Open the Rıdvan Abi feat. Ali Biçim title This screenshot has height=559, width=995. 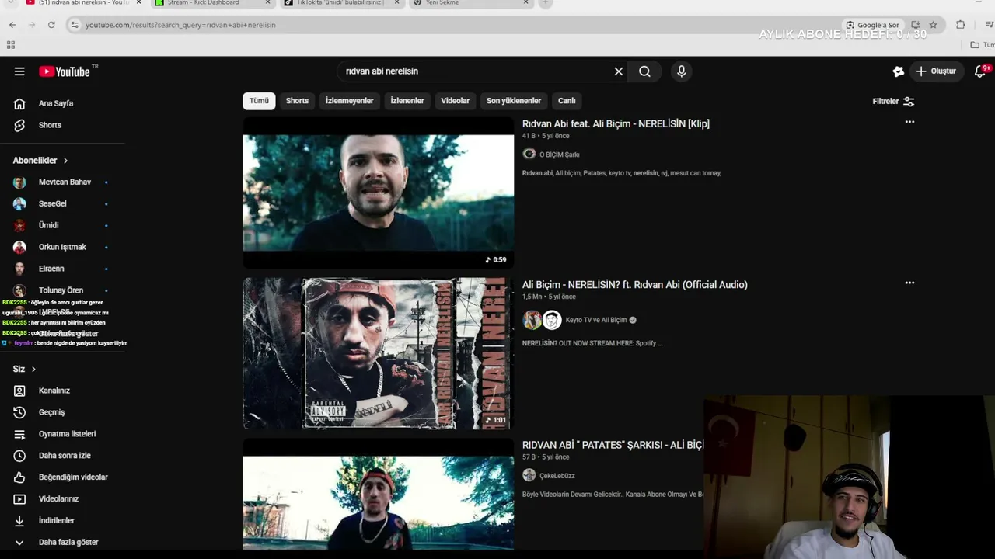pyautogui.click(x=616, y=123)
